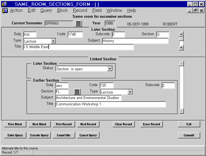Open the Field menu
The height and width of the screenshot is (156, 206).
coord(97,10)
